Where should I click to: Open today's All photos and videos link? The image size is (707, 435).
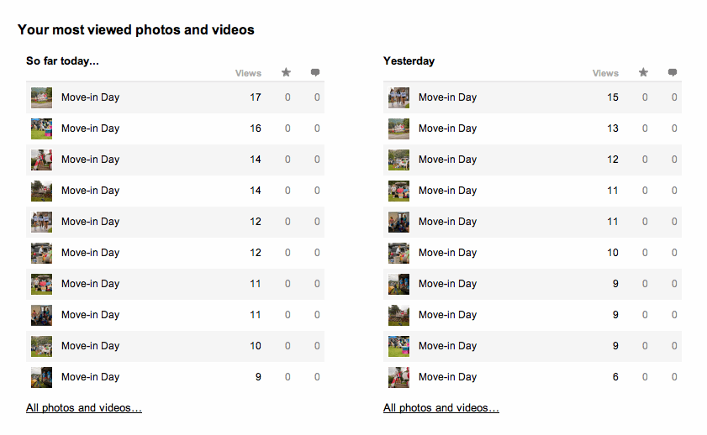tap(84, 408)
